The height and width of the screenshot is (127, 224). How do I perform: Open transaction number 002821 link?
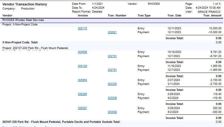112,32
